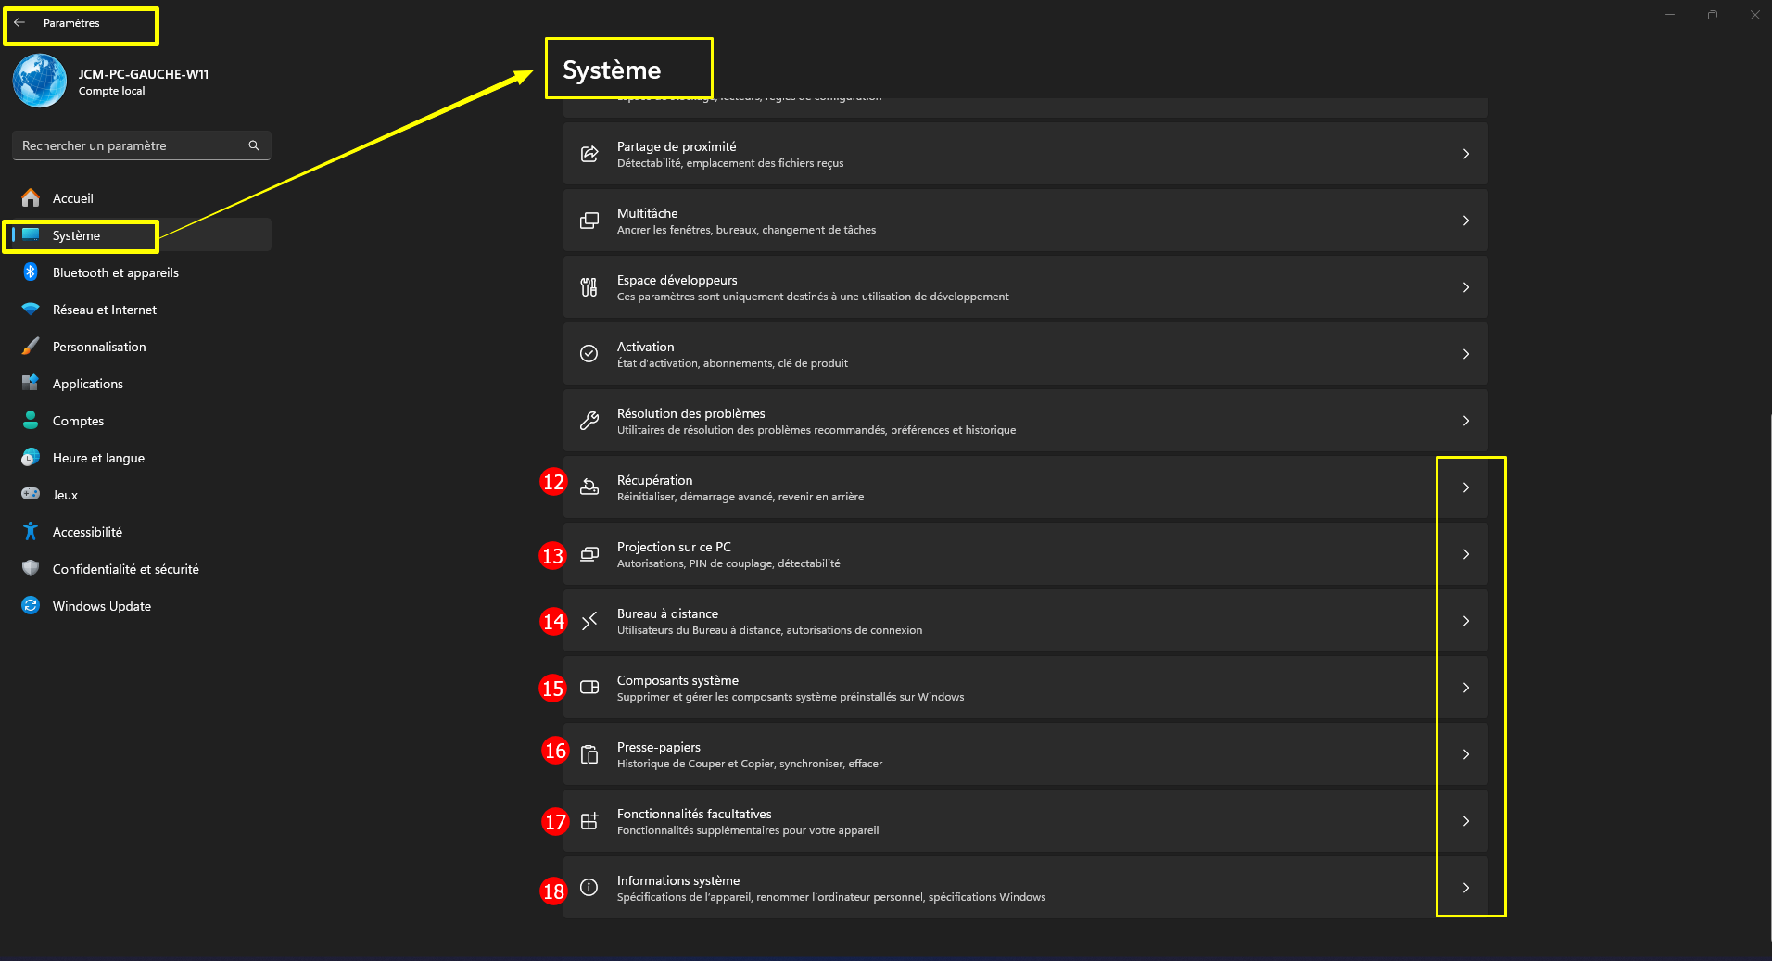Click the back arrow next to Paramètres

pos(19,23)
